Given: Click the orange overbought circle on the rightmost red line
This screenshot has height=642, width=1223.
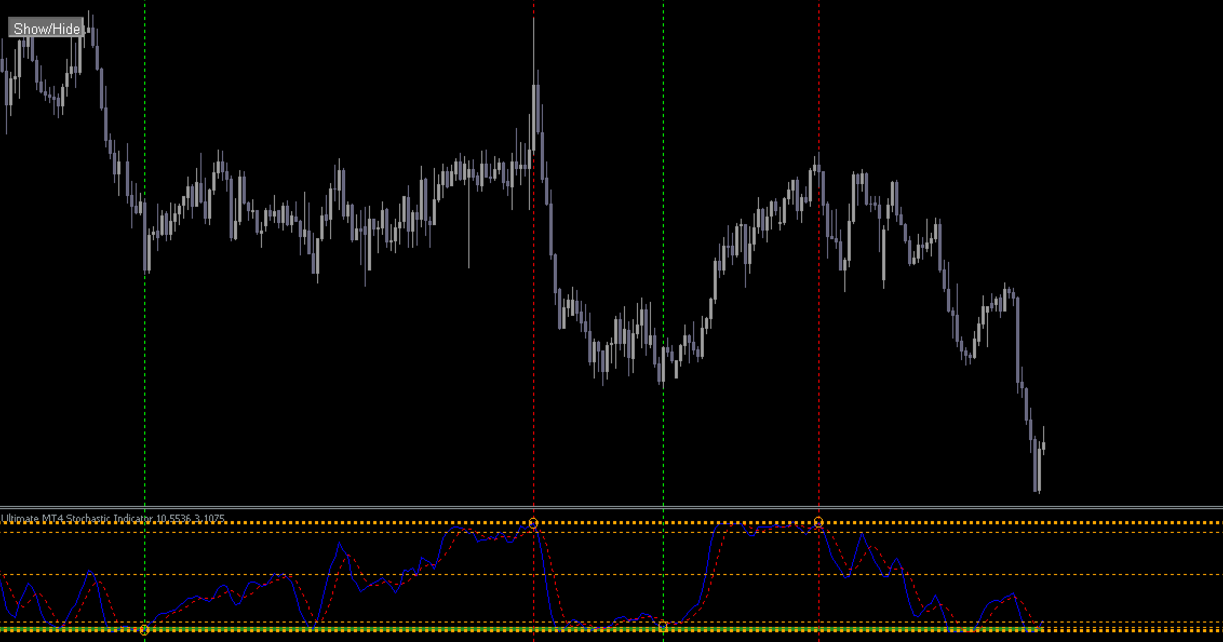Looking at the screenshot, I should click(x=818, y=522).
